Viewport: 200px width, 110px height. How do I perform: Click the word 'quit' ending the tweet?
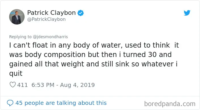(16, 74)
